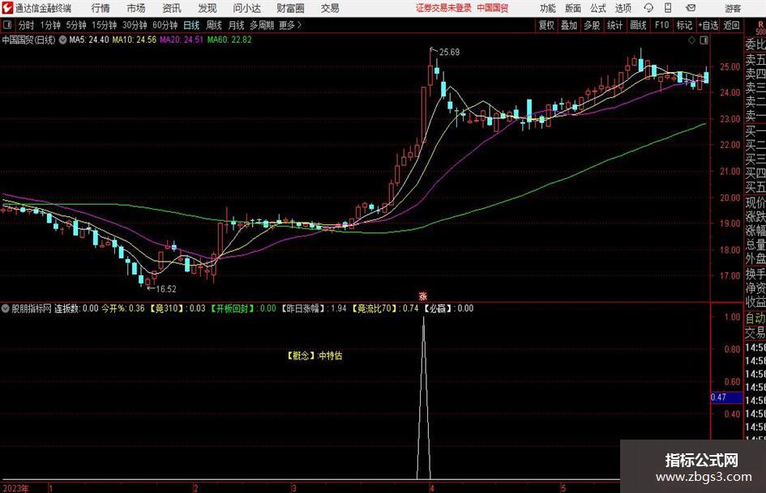This screenshot has width=766, height=493.
Task: Click the 多股 multi-stock button
Action: (x=592, y=25)
